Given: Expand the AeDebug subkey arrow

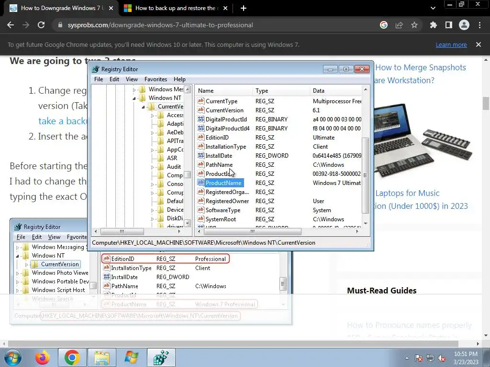Looking at the screenshot, I should [152, 133].
